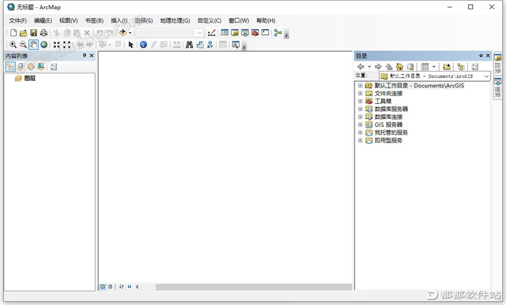
Task: Go to Home folder in Catalog
Action: point(399,67)
